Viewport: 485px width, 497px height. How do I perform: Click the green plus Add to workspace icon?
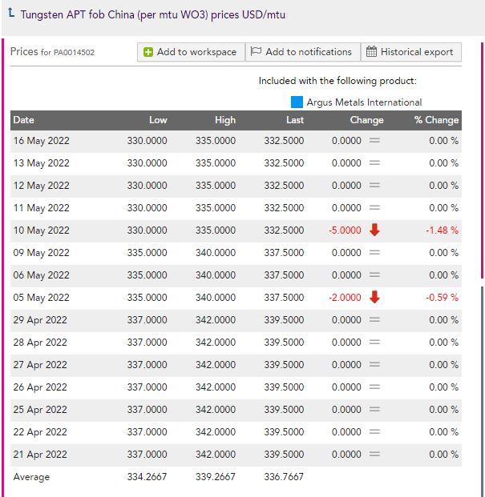tap(148, 52)
